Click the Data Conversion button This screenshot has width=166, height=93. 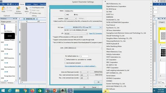click(x=96, y=75)
